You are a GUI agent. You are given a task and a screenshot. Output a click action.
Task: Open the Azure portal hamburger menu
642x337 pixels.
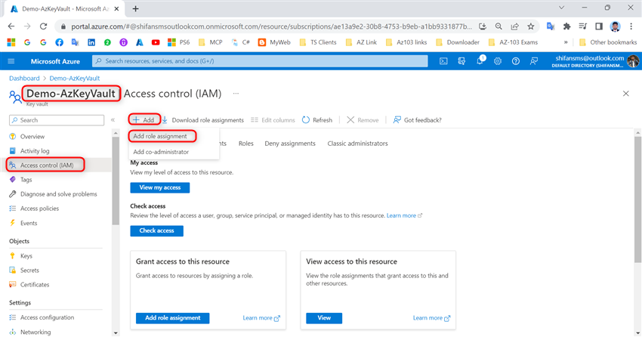click(x=11, y=61)
